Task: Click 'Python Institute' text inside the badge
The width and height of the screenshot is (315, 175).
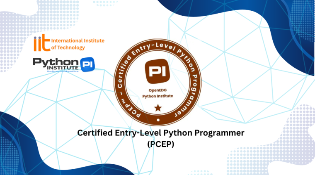Action: pos(157,96)
